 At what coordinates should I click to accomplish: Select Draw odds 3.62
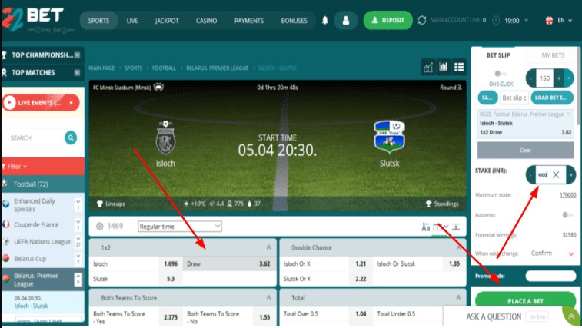tap(228, 263)
